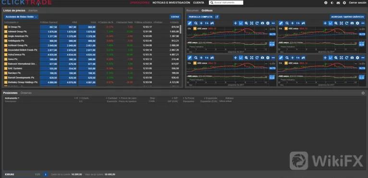Image resolution: width=368 pixels, height=178 pixels.
Task: Open the Posiciones panel settings gear
Action: point(363,93)
